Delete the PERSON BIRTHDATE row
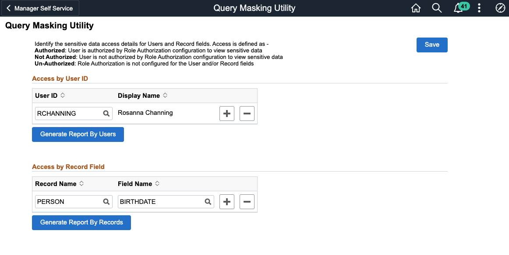This screenshot has width=509, height=255. click(x=247, y=202)
